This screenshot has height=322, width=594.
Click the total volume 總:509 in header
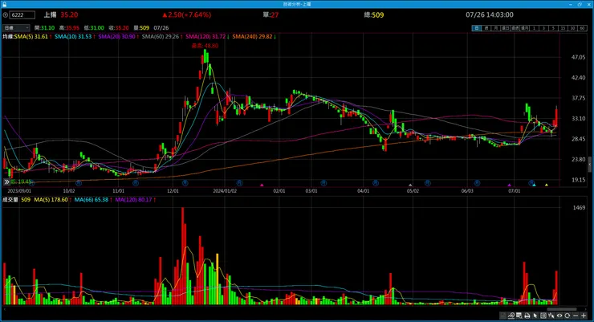pos(374,15)
